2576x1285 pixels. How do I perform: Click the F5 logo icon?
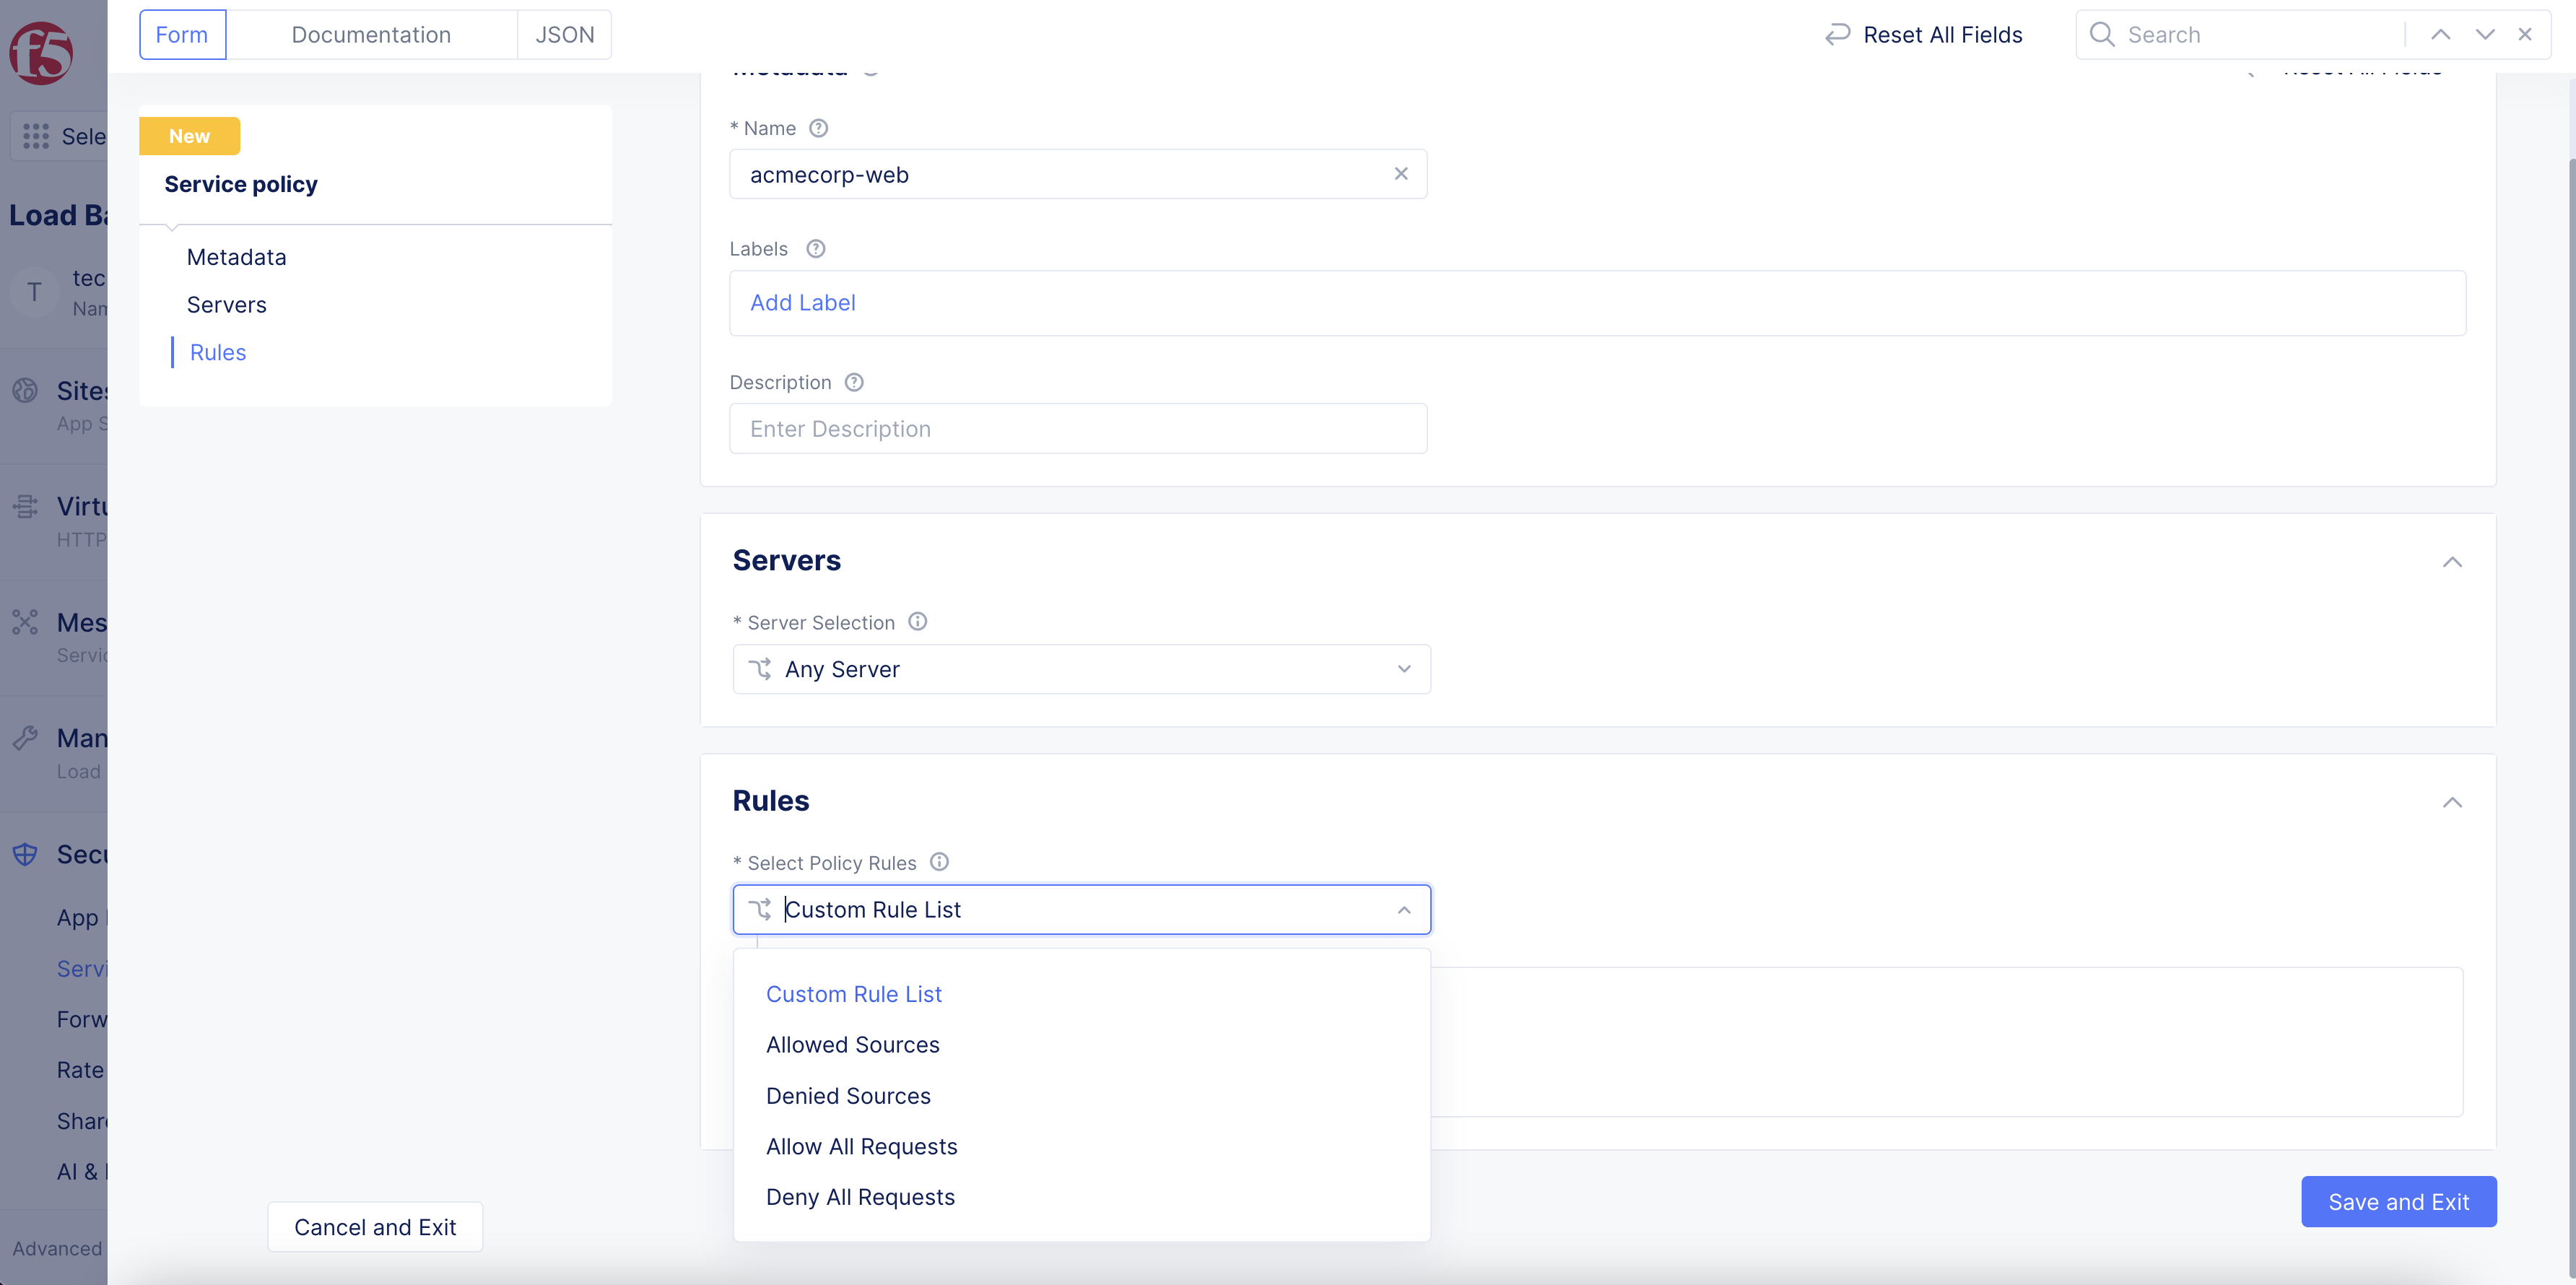[x=41, y=51]
